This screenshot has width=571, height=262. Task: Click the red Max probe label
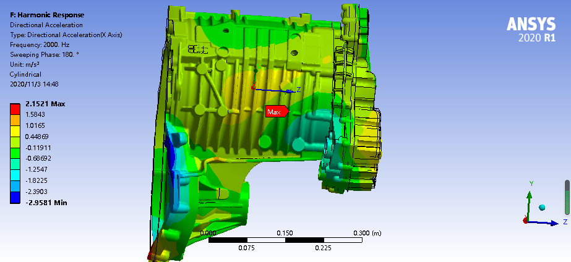(277, 112)
